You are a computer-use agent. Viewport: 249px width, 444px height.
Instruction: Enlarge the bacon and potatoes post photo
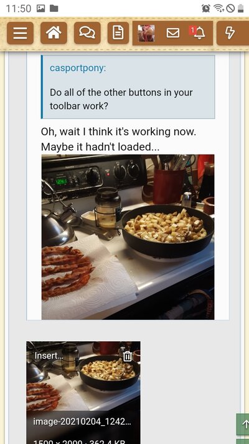pos(128,237)
